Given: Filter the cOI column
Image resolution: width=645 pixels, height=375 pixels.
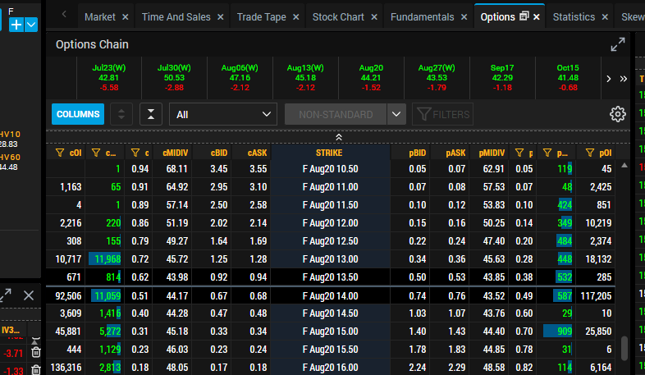Looking at the screenshot, I should click(60, 153).
